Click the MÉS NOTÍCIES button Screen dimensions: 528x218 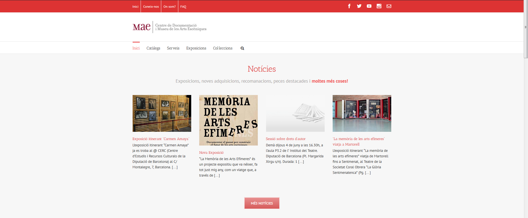tap(262, 203)
